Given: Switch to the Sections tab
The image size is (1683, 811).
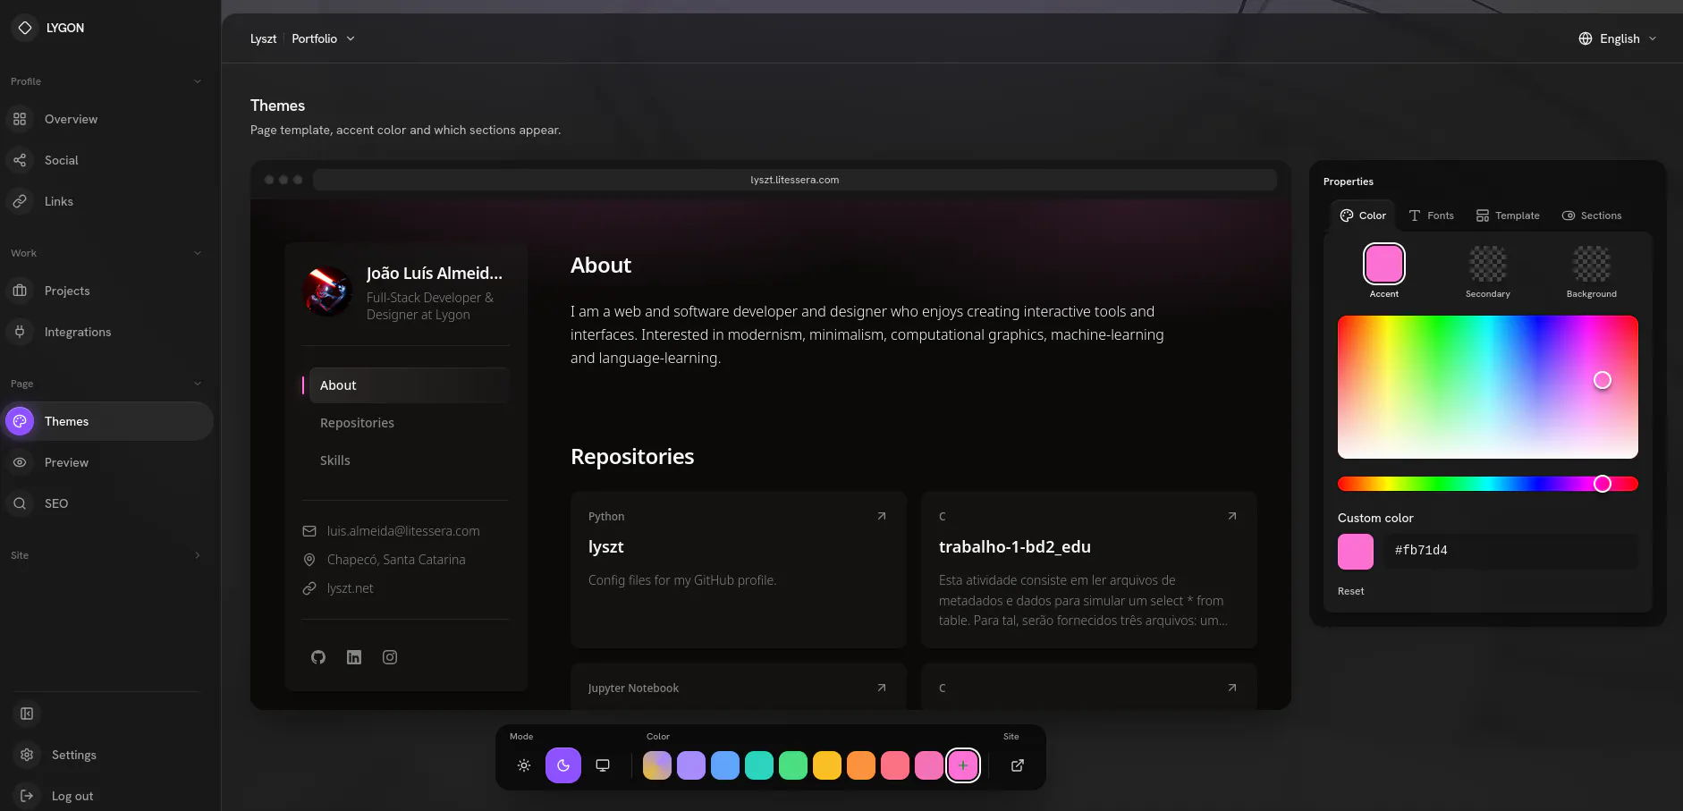Looking at the screenshot, I should (x=1592, y=215).
